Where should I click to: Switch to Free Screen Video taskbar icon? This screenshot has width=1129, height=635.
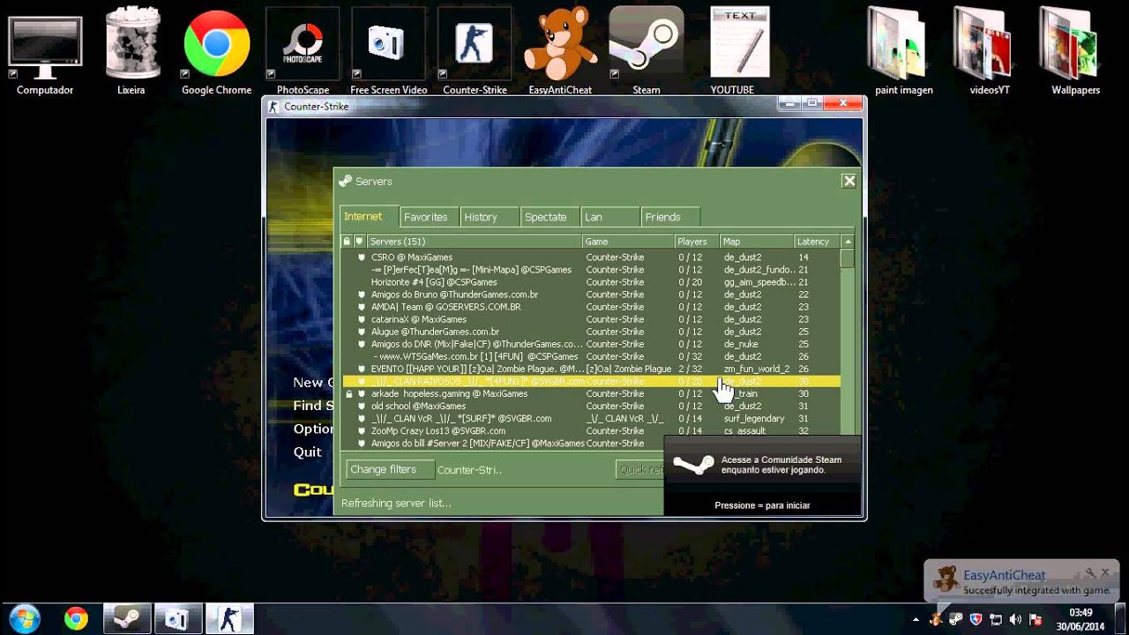pyautogui.click(x=178, y=619)
